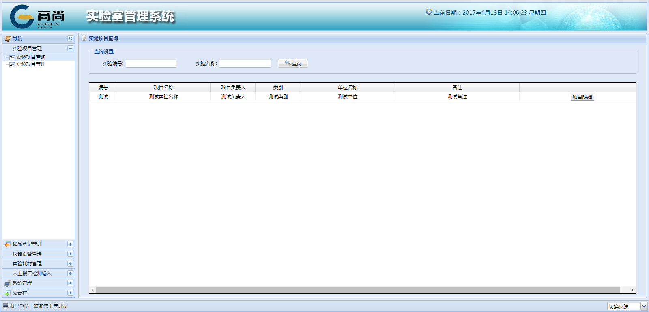The image size is (649, 312).
Task: Click the clock icon beside current date
Action: coord(429,12)
